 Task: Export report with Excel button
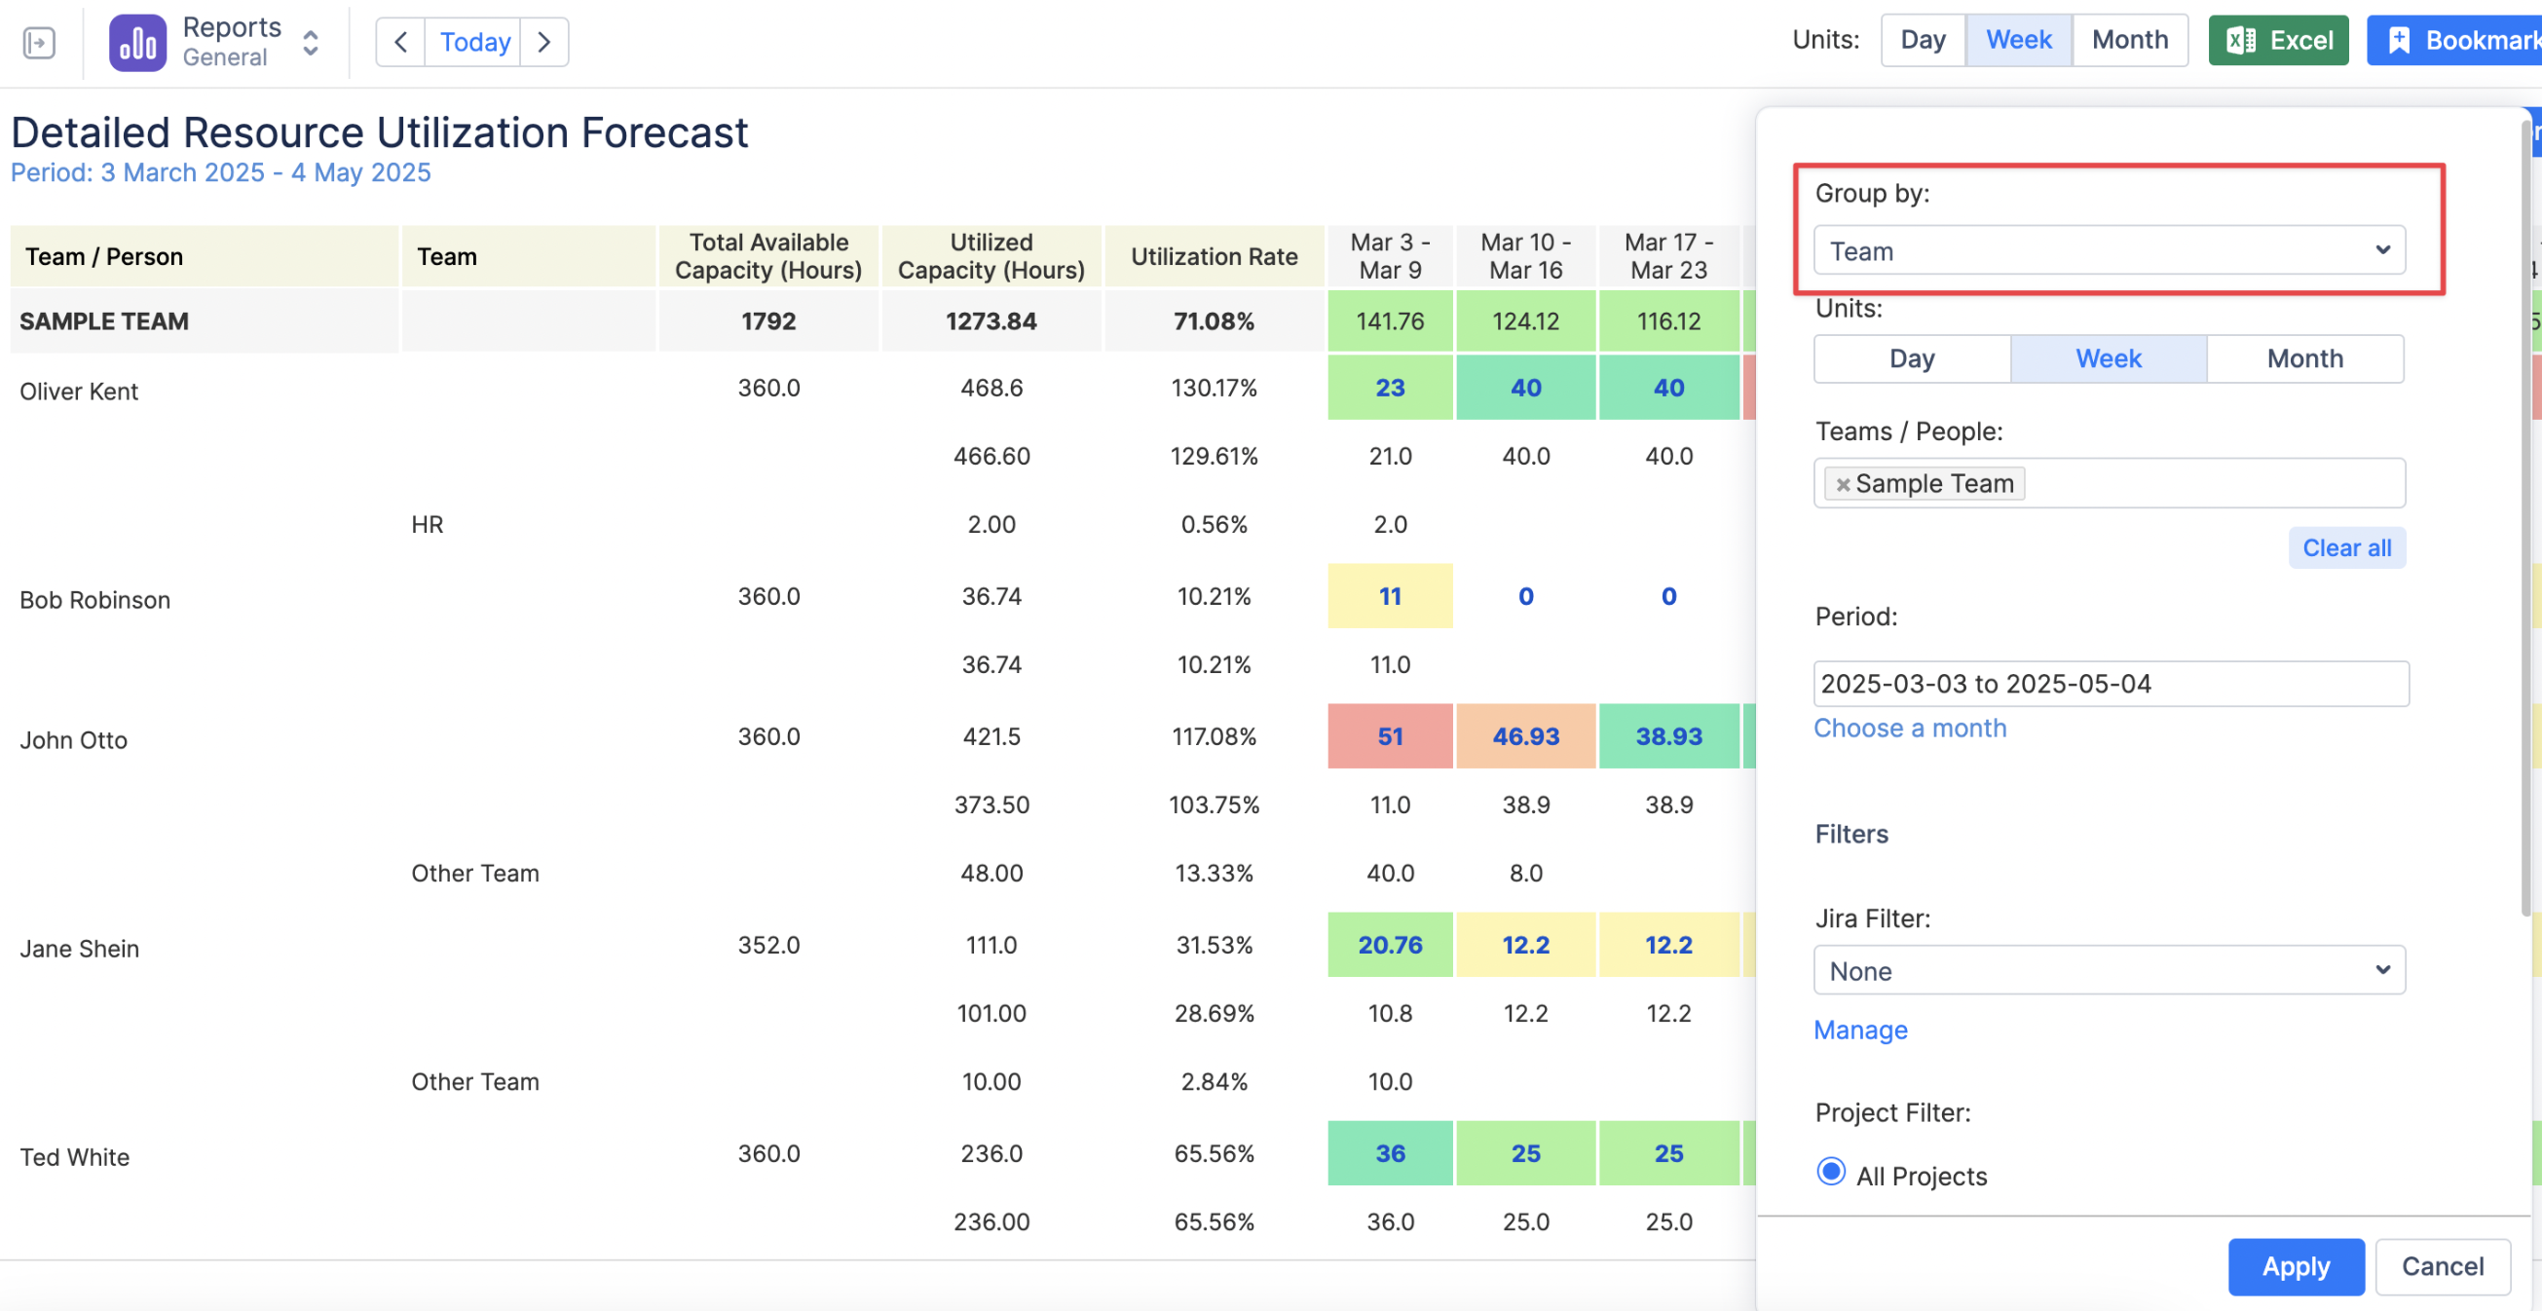(x=2277, y=41)
